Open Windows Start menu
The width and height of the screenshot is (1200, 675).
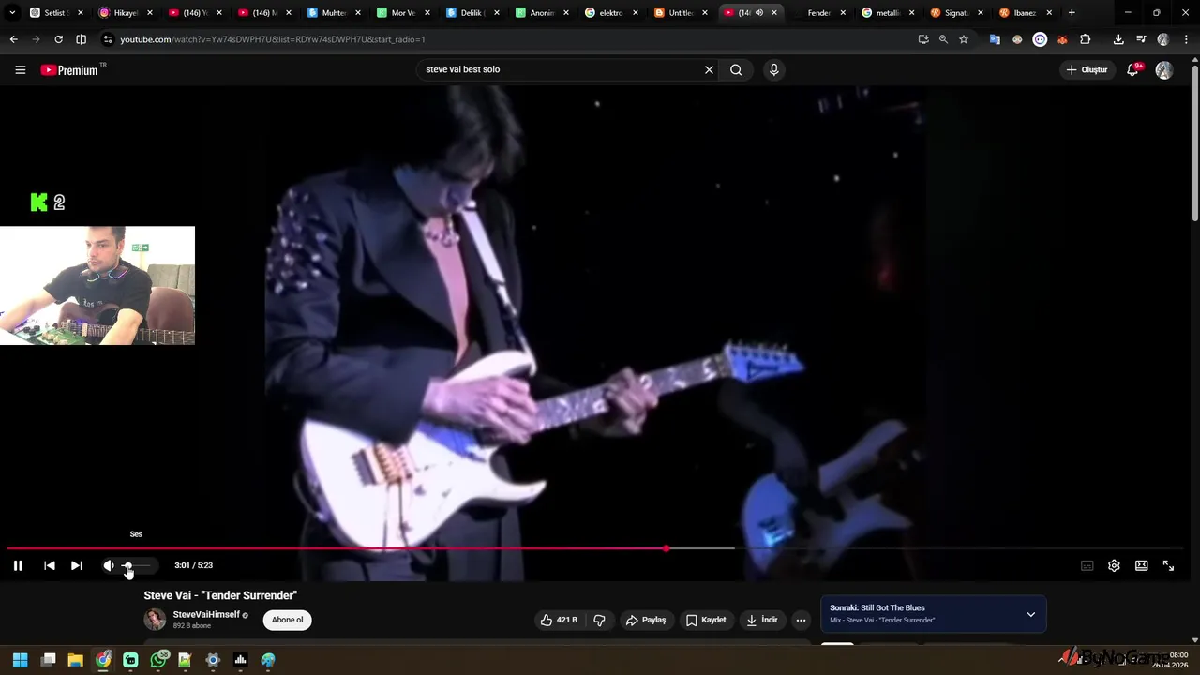coord(20,660)
